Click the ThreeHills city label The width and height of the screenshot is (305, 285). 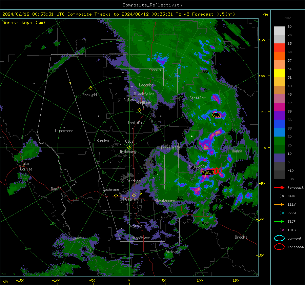(x=170, y=148)
